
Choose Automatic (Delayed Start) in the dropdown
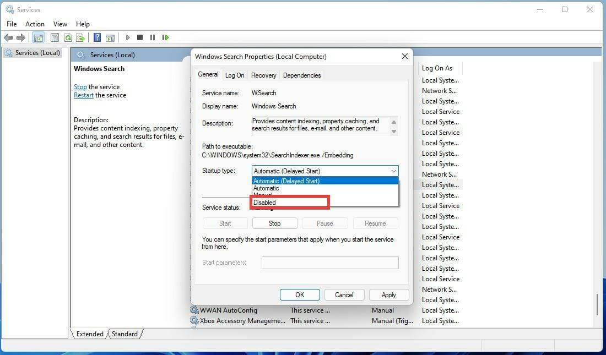[x=286, y=181]
